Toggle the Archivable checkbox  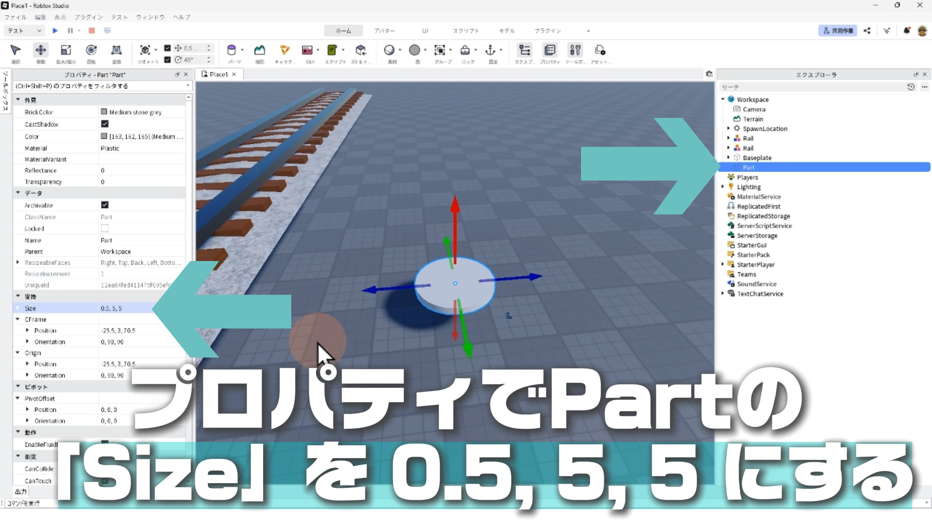[x=105, y=205]
